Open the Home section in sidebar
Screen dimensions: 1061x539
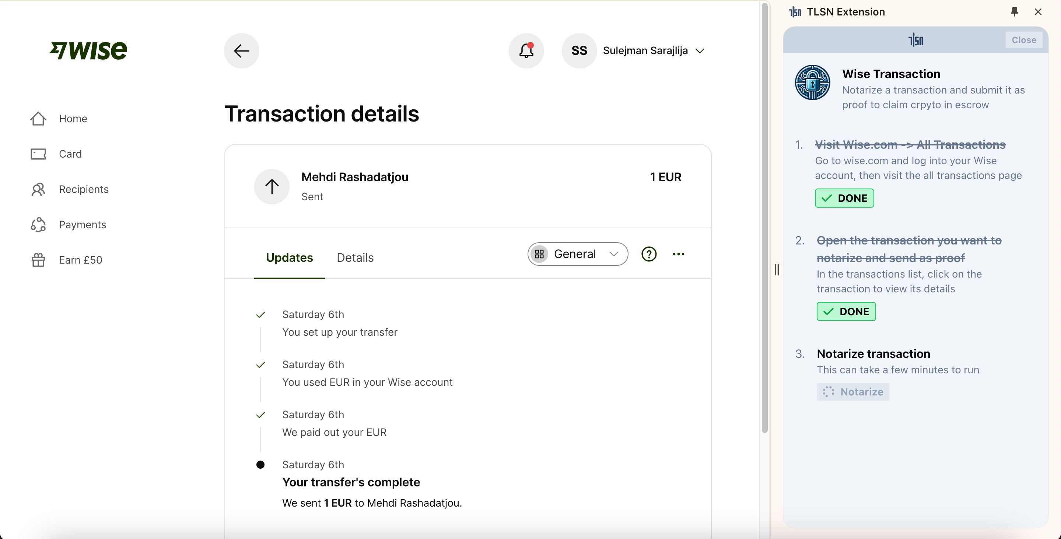[x=73, y=119]
